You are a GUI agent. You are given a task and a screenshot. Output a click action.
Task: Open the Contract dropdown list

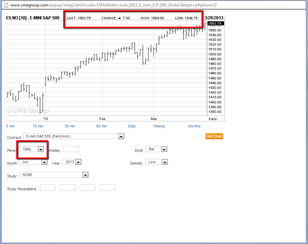click(74, 136)
